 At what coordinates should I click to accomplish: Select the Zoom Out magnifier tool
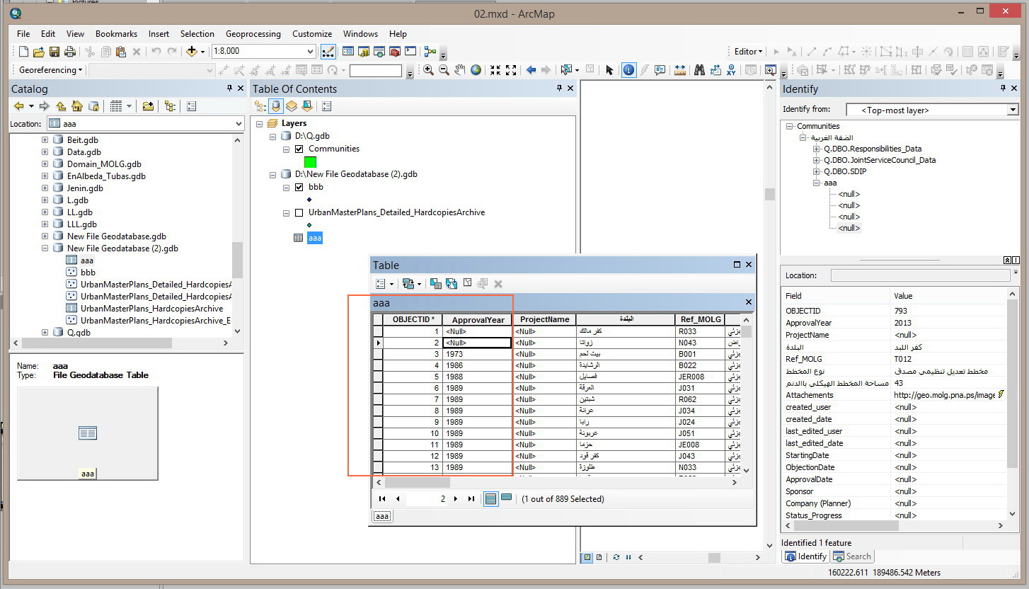tap(444, 70)
